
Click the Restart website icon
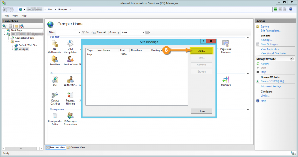(258, 64)
